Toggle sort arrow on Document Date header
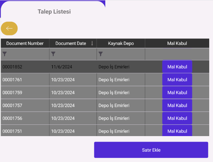The image size is (213, 162). [x=92, y=43]
